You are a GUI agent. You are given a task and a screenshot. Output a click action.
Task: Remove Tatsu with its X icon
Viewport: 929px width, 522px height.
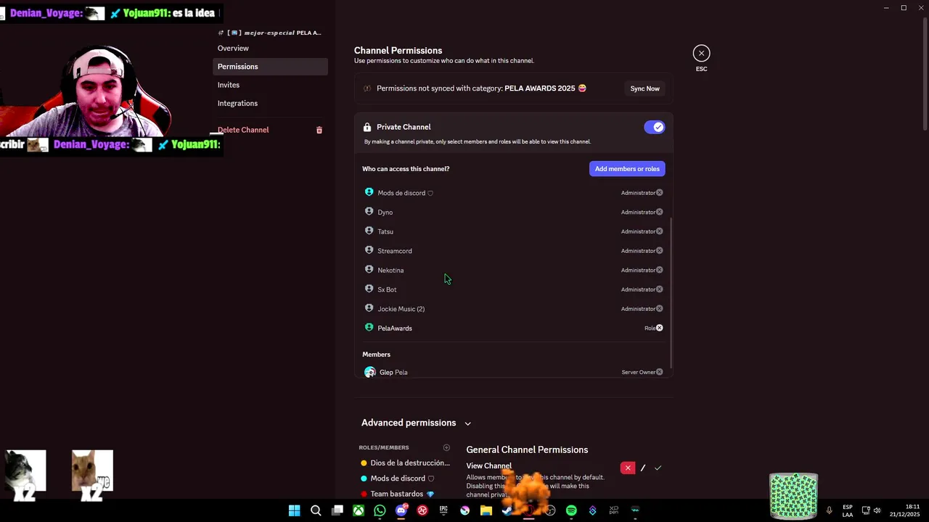(x=659, y=231)
